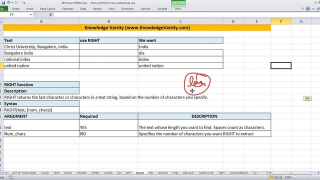Viewport: 320px width, 180px height.
Task: Switch to Normal view icon
Action: 271,177
